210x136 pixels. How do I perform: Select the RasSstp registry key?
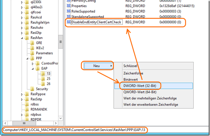37,99
